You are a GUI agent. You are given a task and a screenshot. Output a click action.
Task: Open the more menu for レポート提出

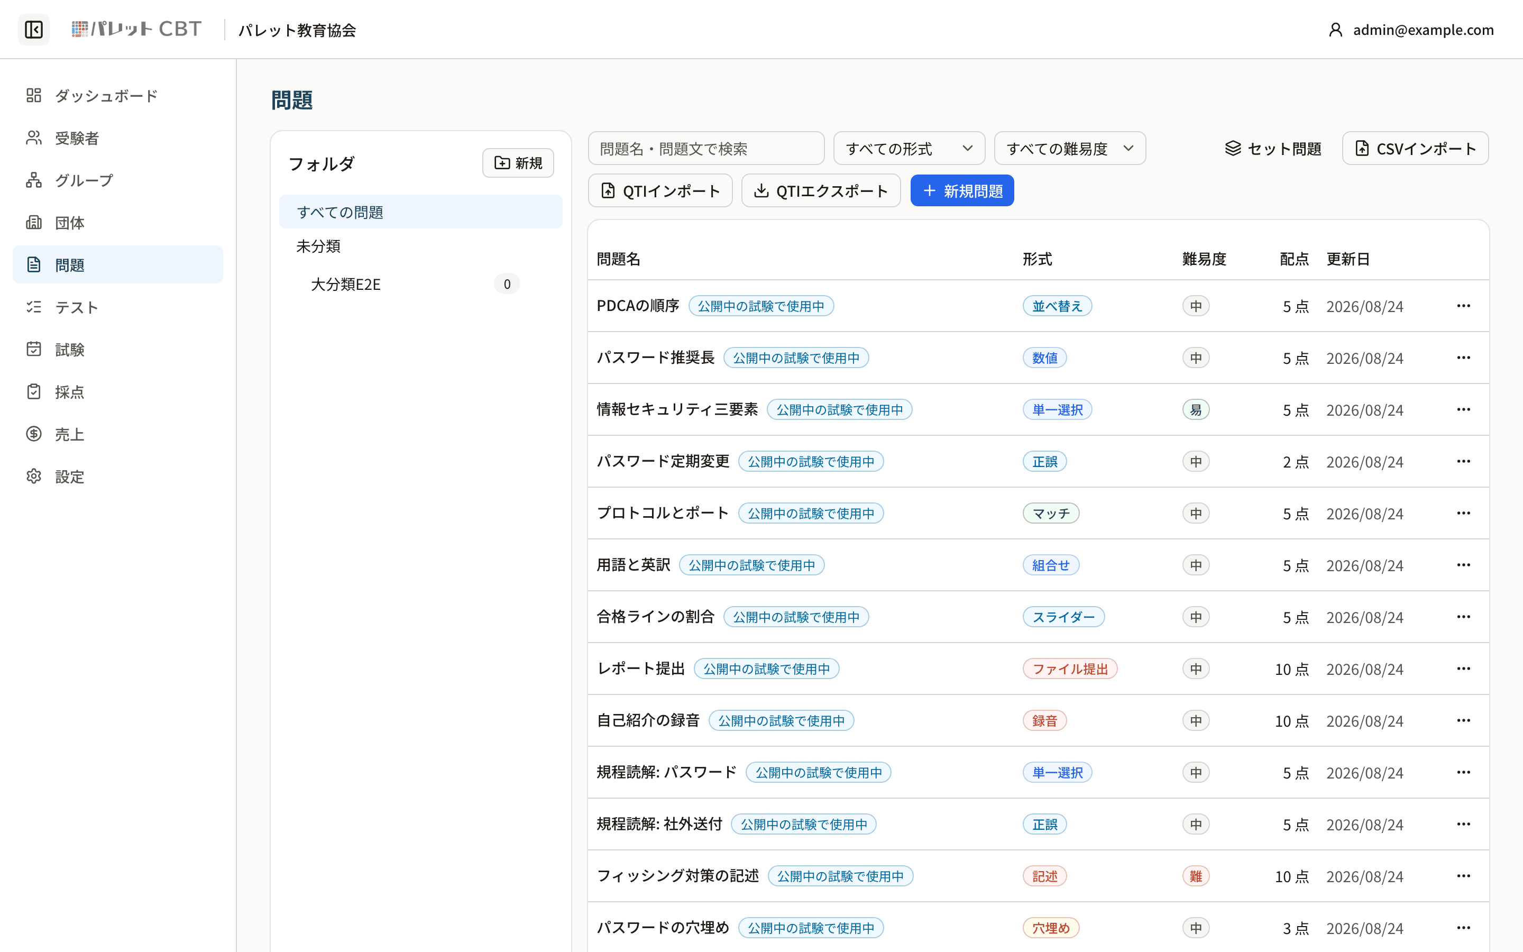point(1463,669)
